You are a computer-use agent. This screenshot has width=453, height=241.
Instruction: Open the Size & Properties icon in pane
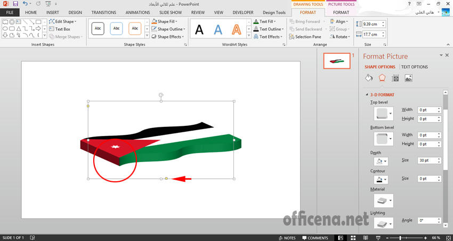[395, 78]
